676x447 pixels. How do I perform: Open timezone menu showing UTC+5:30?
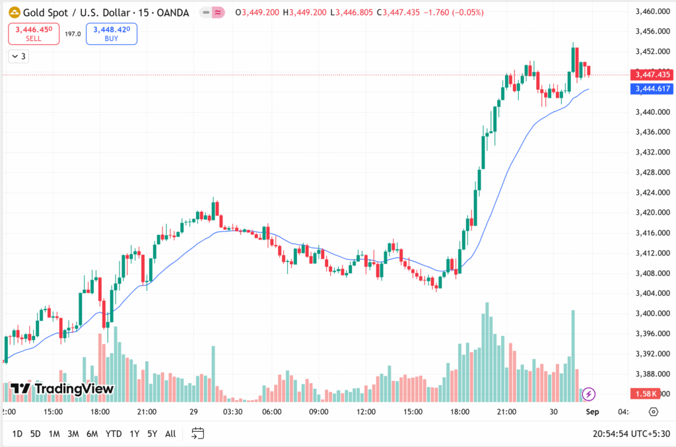pyautogui.click(x=632, y=434)
